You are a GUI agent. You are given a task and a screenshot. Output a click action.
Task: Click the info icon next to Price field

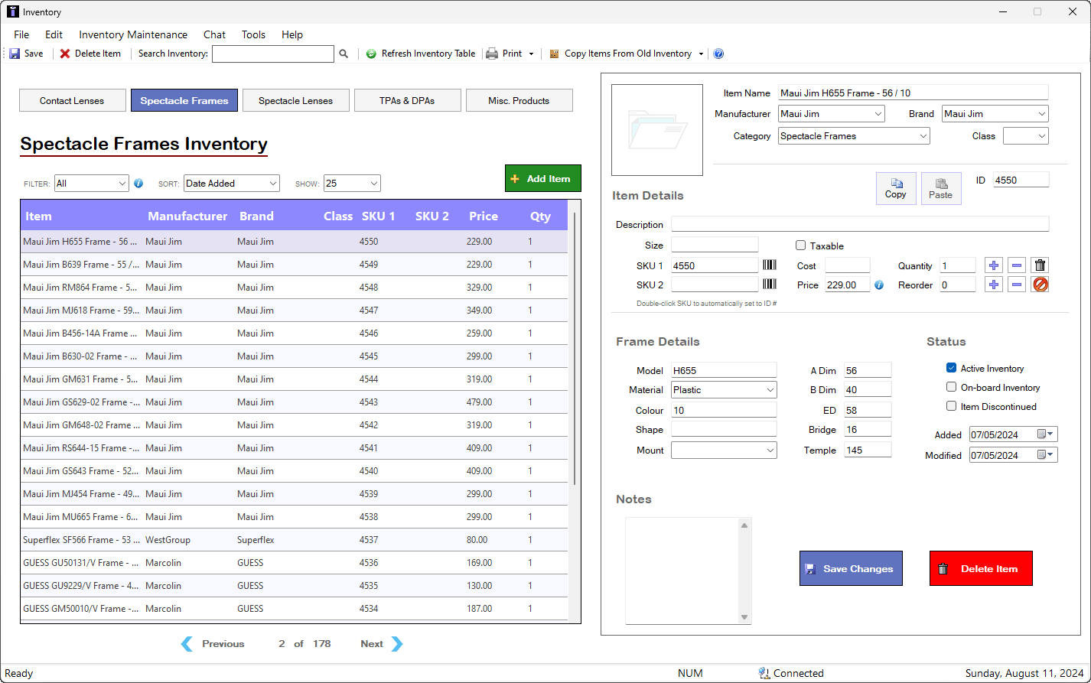[x=879, y=285]
